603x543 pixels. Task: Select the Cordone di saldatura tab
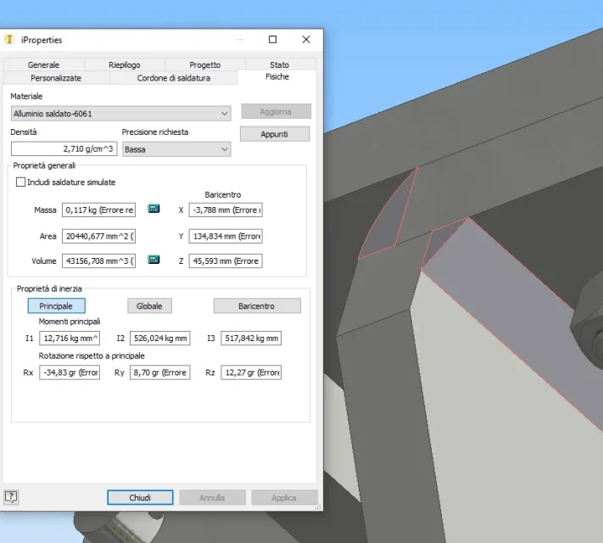(x=174, y=78)
